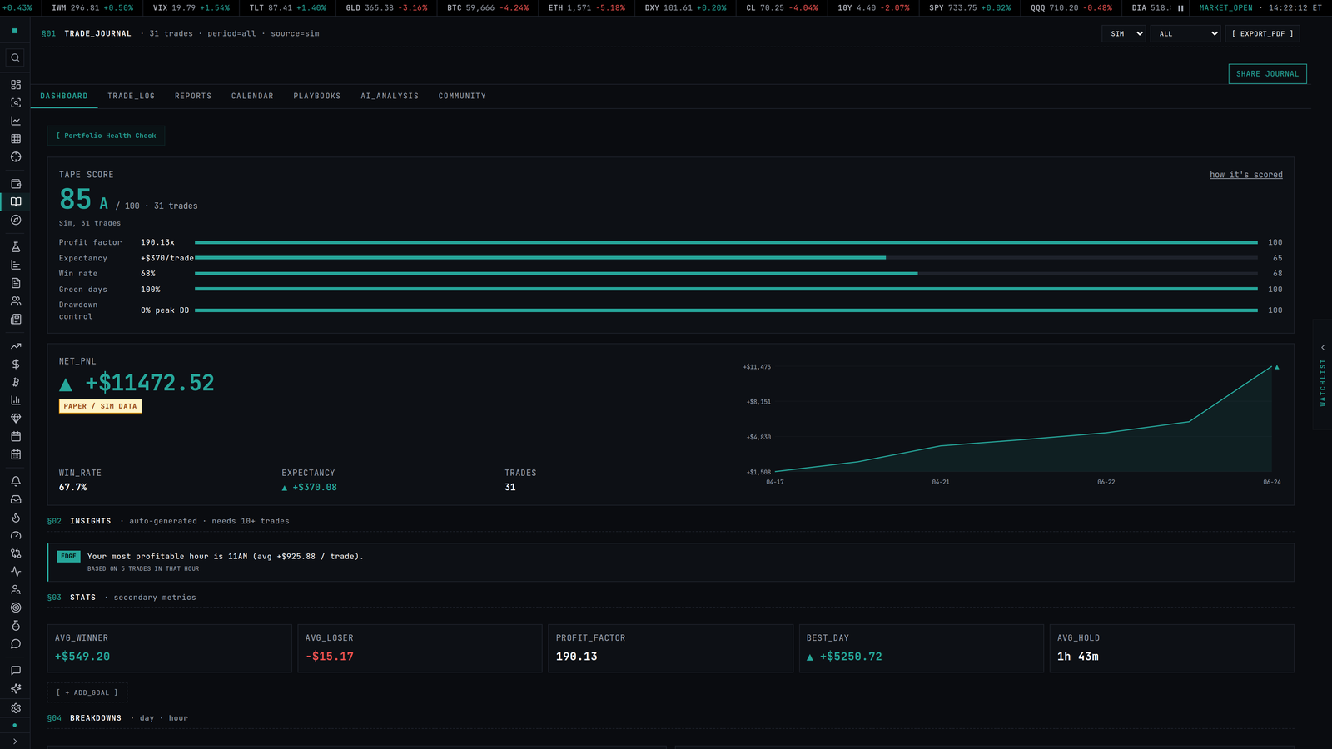Run the Portfolio Health Check

point(106,136)
